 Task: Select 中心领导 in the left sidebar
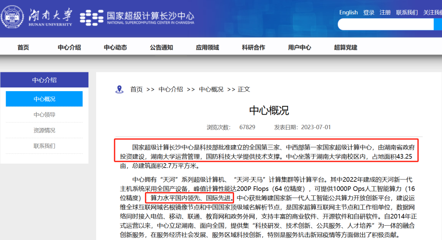[x=44, y=114]
